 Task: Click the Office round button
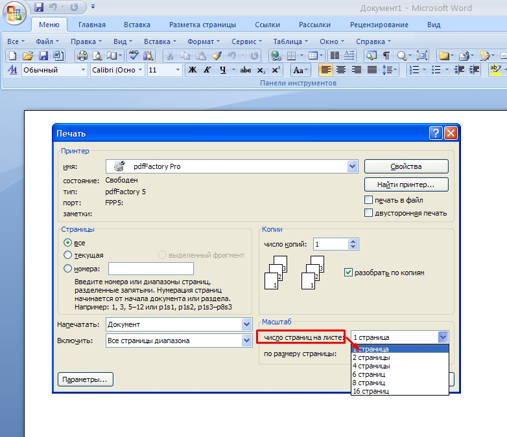[x=14, y=13]
